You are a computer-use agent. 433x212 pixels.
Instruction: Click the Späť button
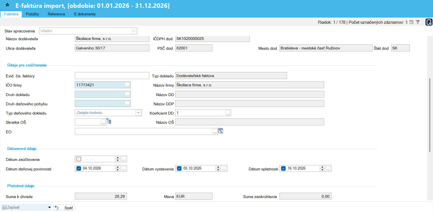(x=64, y=208)
